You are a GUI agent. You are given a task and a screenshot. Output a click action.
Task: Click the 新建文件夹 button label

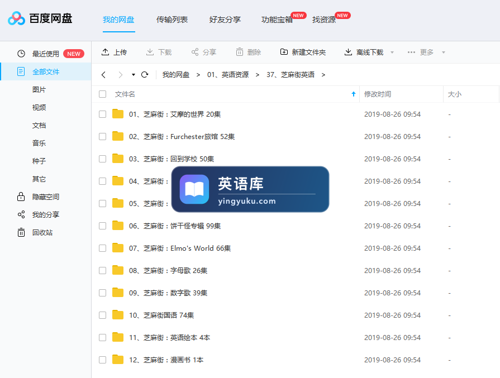(309, 52)
